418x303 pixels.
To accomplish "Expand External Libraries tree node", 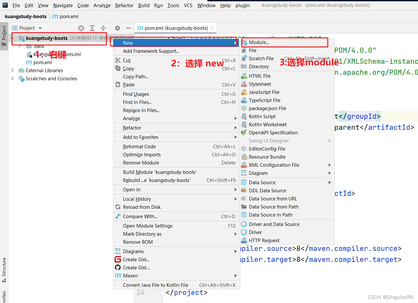I will 13,71.
